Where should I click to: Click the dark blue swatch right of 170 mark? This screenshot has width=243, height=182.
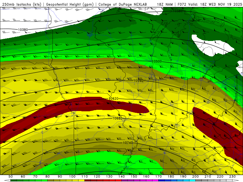162,180
